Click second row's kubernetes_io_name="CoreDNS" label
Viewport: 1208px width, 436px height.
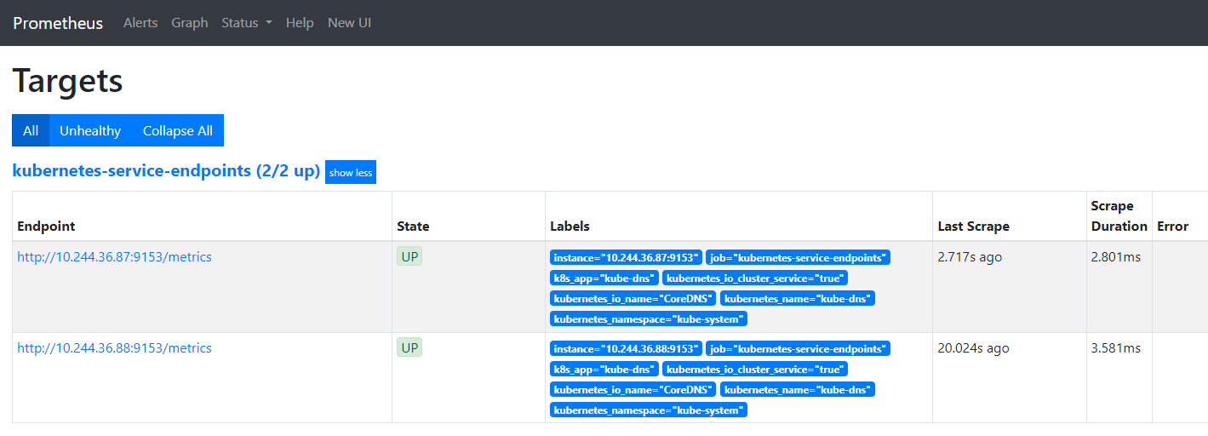coord(633,389)
